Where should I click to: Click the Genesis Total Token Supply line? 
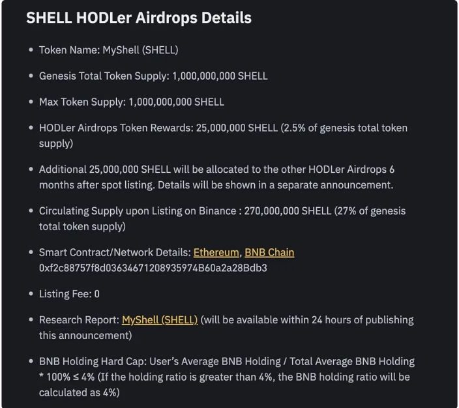point(153,76)
